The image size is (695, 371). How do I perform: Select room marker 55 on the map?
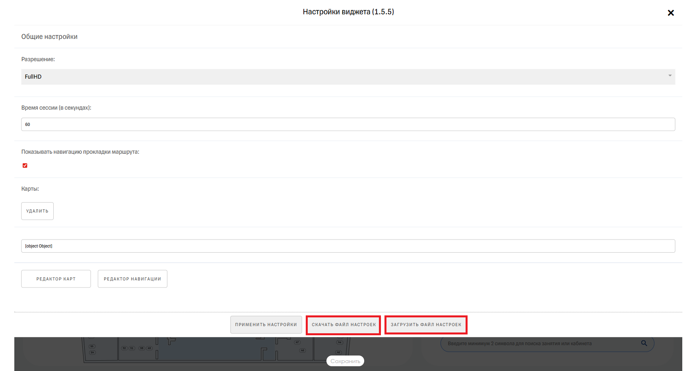point(92,346)
